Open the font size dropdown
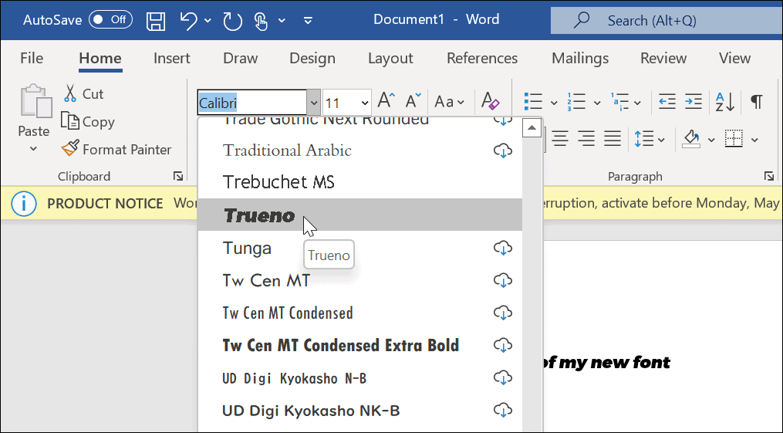This screenshot has width=783, height=433. point(365,103)
